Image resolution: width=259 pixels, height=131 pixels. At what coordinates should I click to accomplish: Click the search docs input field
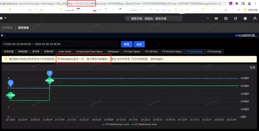(x=154, y=18)
